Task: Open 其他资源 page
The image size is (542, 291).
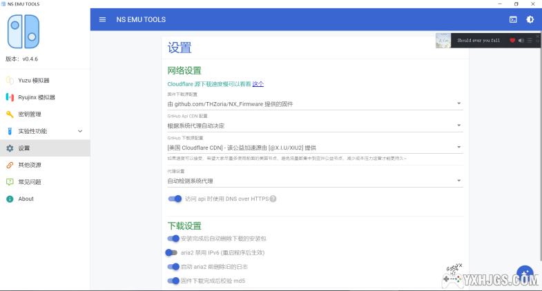Action: [45, 165]
